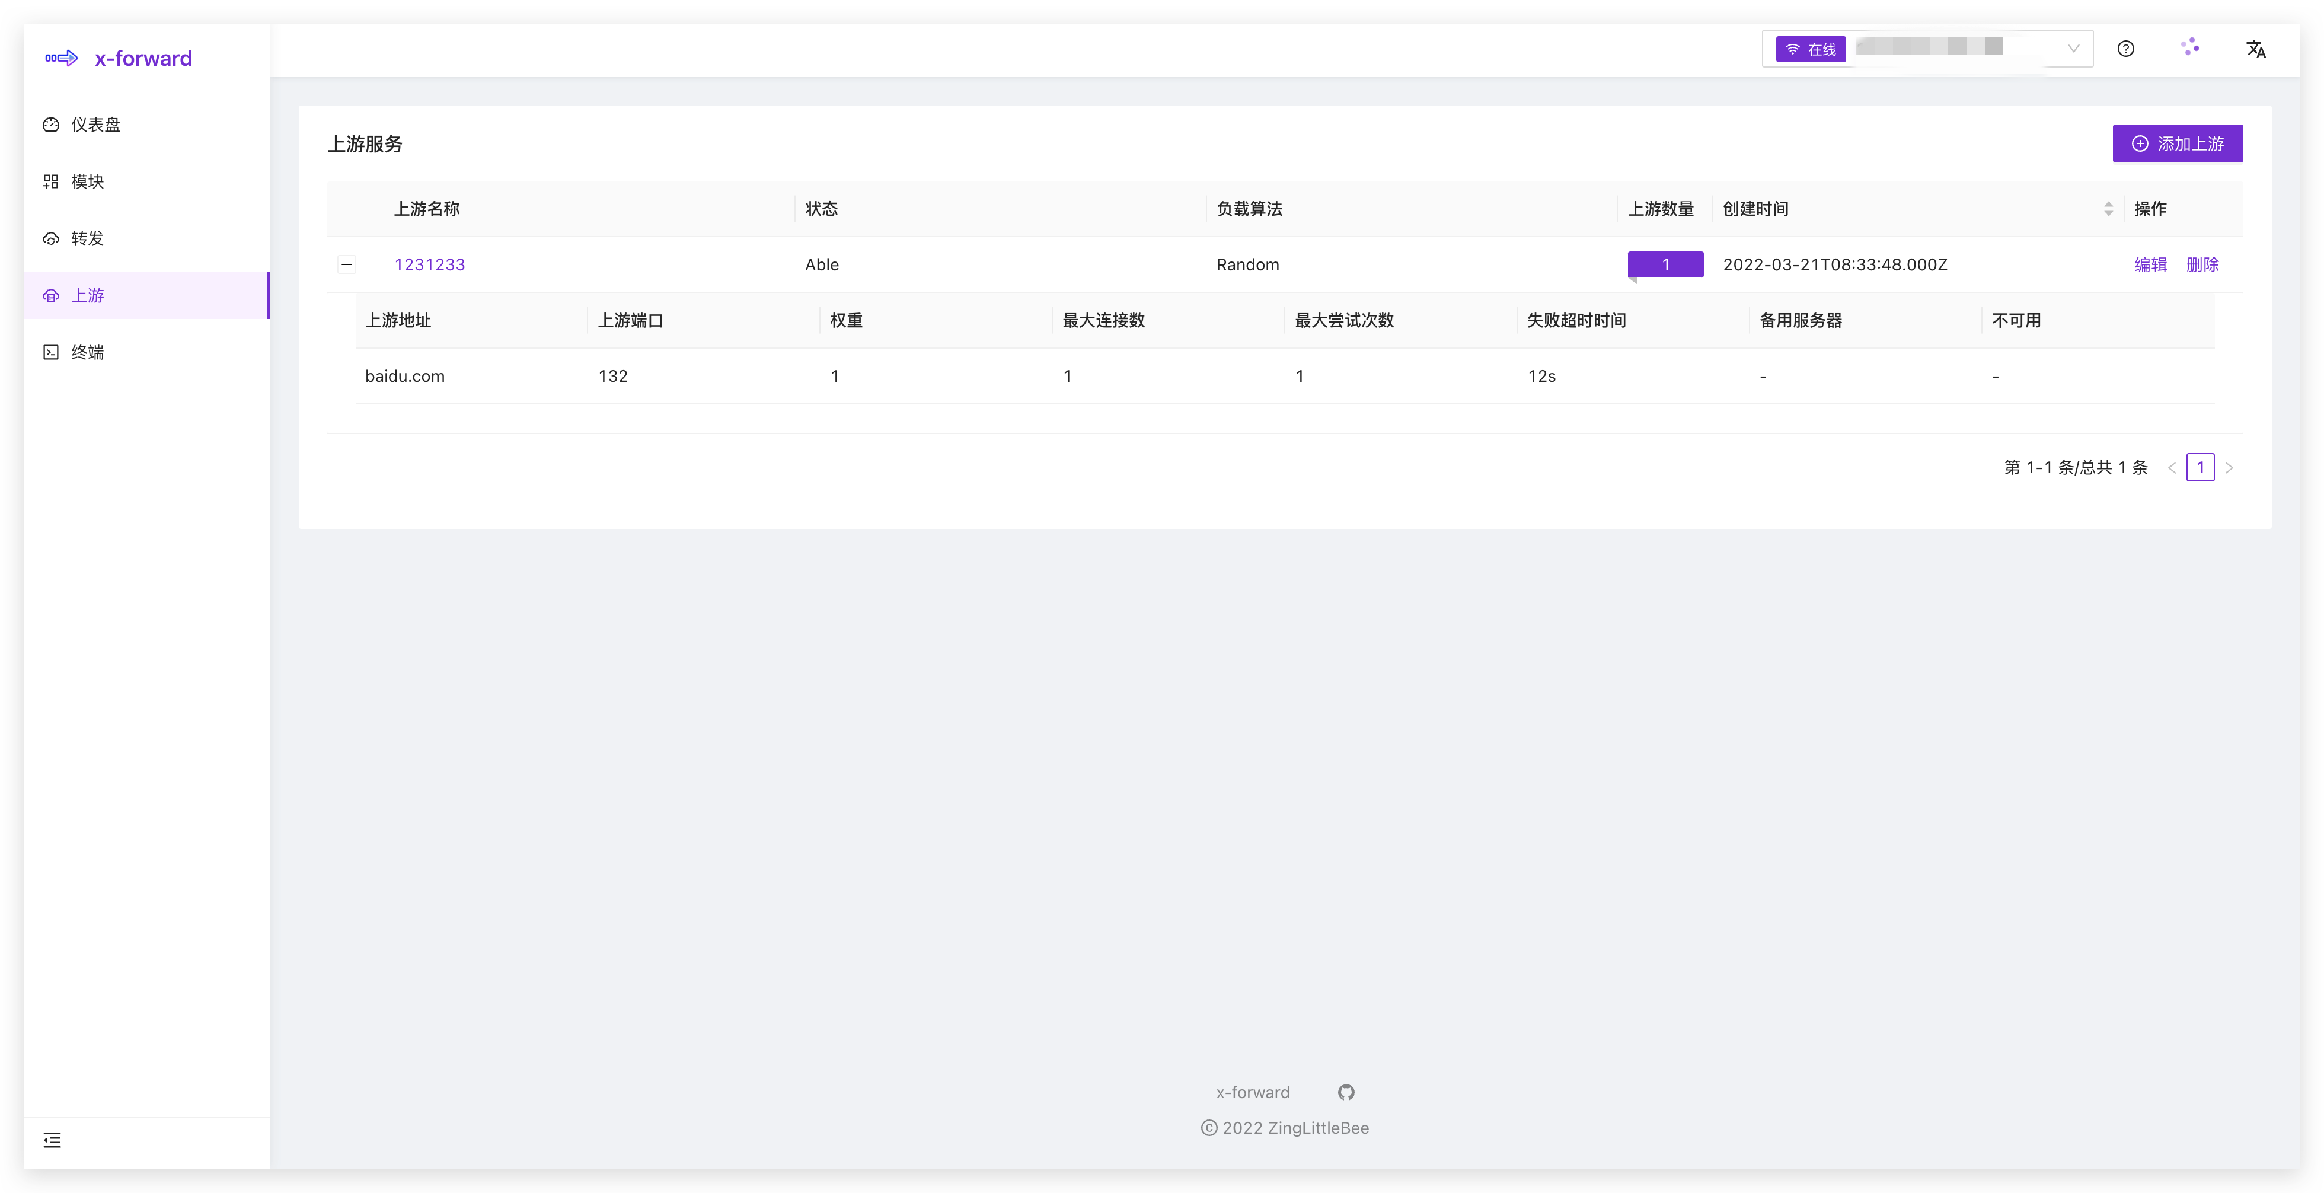Screen dimensions: 2324x1193
Task: Click the purple dots theme icon
Action: [x=2191, y=48]
